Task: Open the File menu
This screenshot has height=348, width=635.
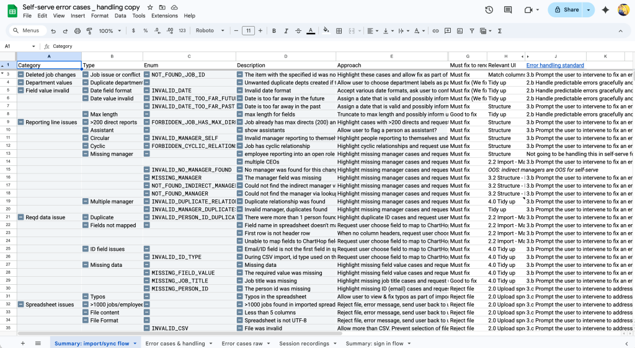Action: [x=27, y=15]
